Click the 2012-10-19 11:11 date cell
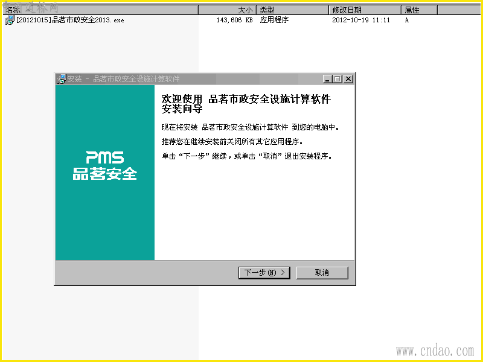 [361, 21]
